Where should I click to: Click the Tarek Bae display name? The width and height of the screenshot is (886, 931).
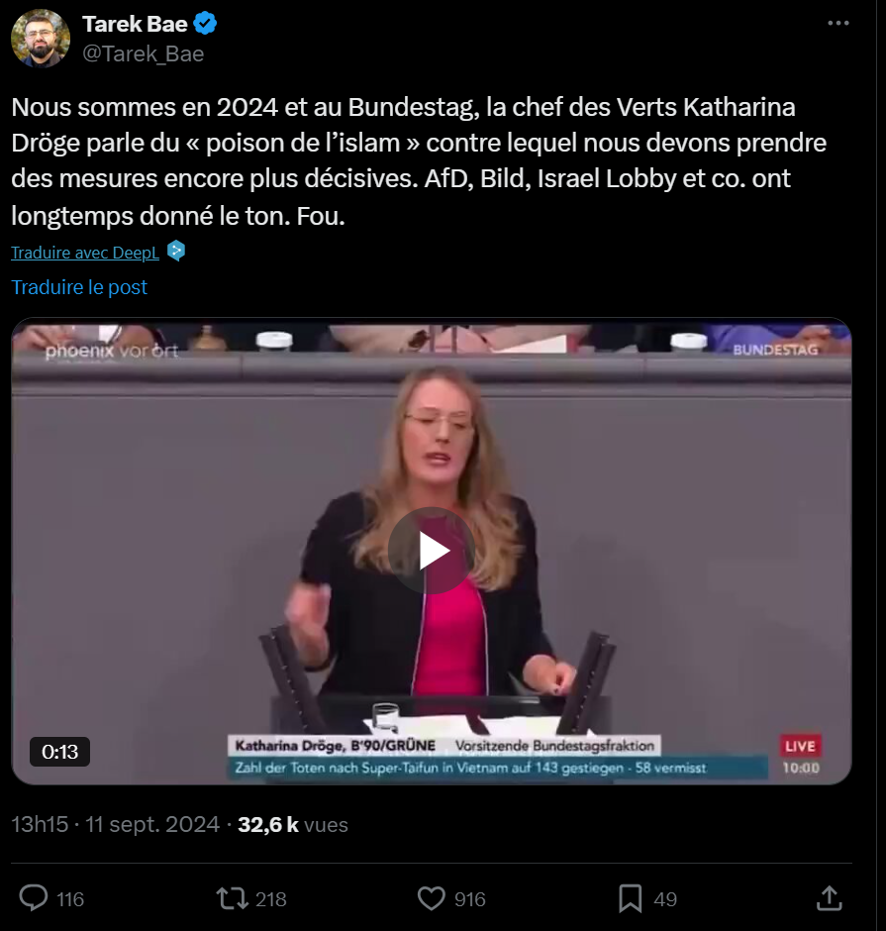(x=135, y=24)
